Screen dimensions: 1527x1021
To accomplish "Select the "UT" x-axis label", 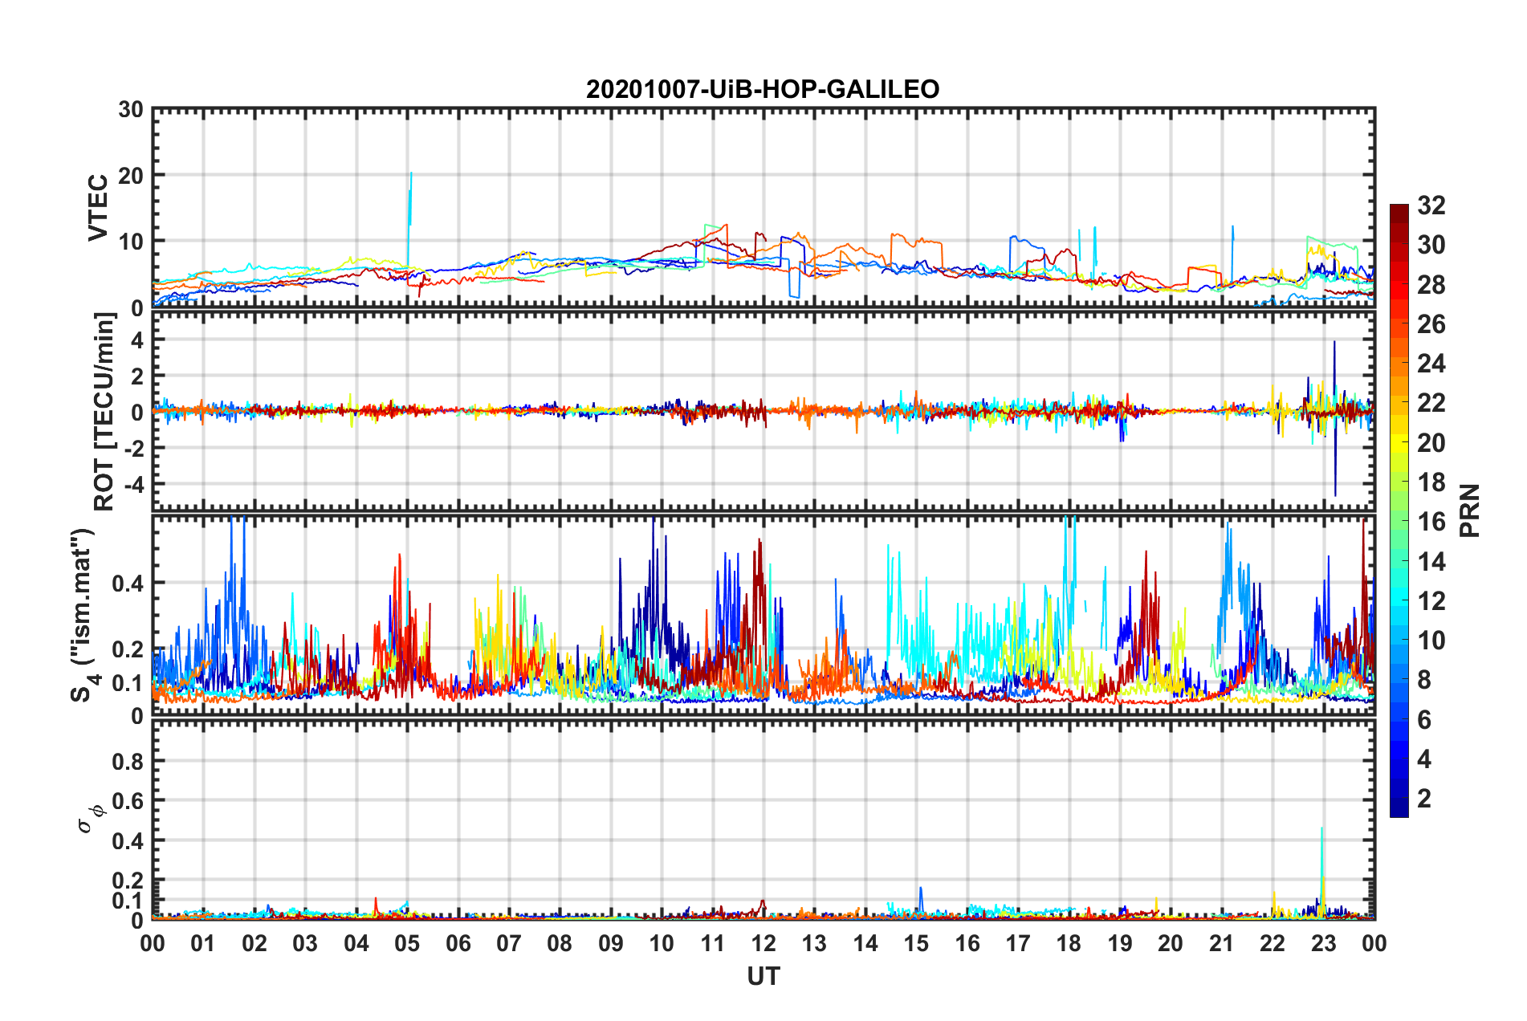I will coord(763,976).
